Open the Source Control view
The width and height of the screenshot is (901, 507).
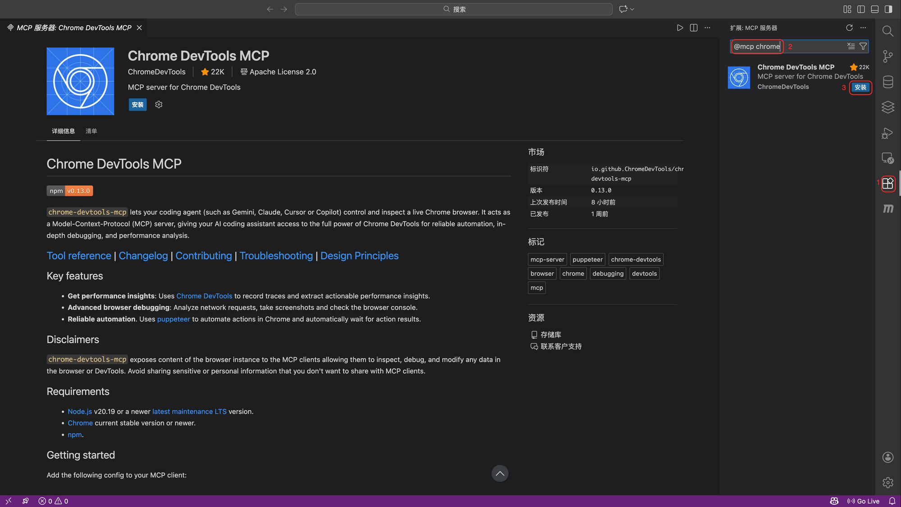coord(887,56)
